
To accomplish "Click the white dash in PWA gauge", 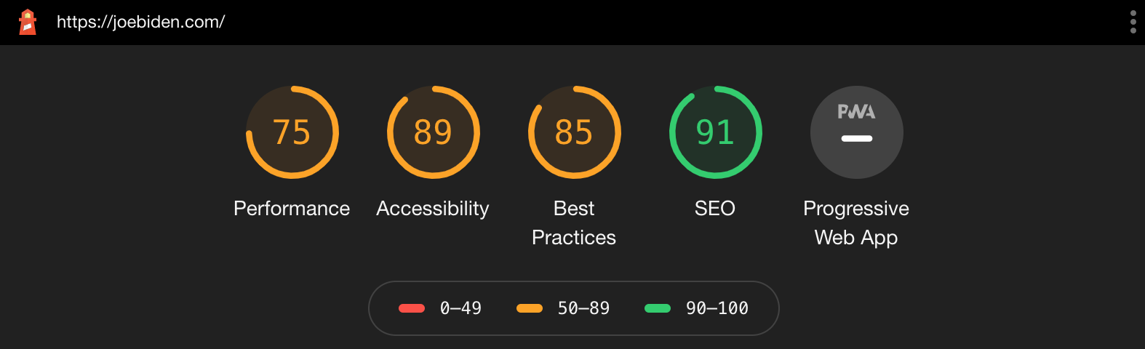I will [x=856, y=138].
